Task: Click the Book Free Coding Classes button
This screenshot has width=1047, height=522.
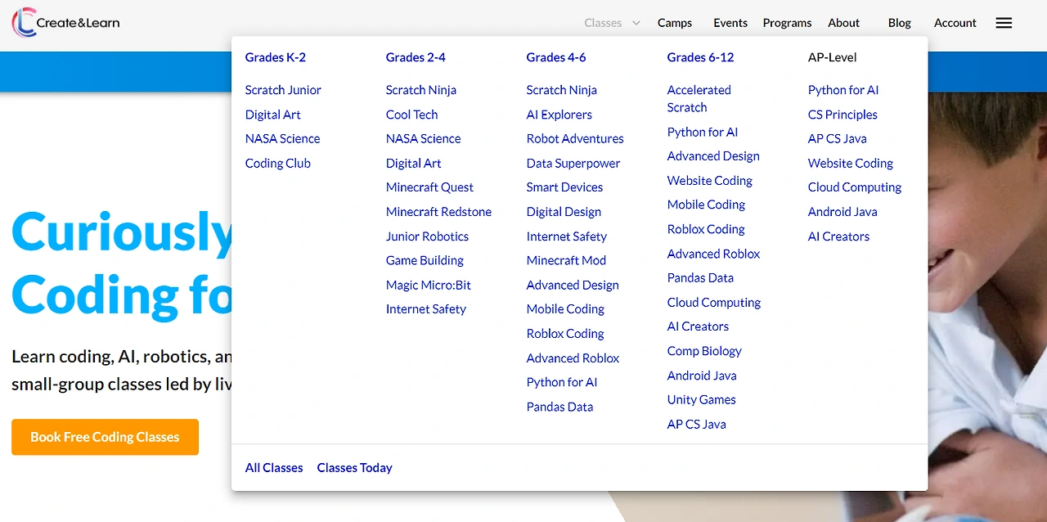Action: (x=105, y=437)
